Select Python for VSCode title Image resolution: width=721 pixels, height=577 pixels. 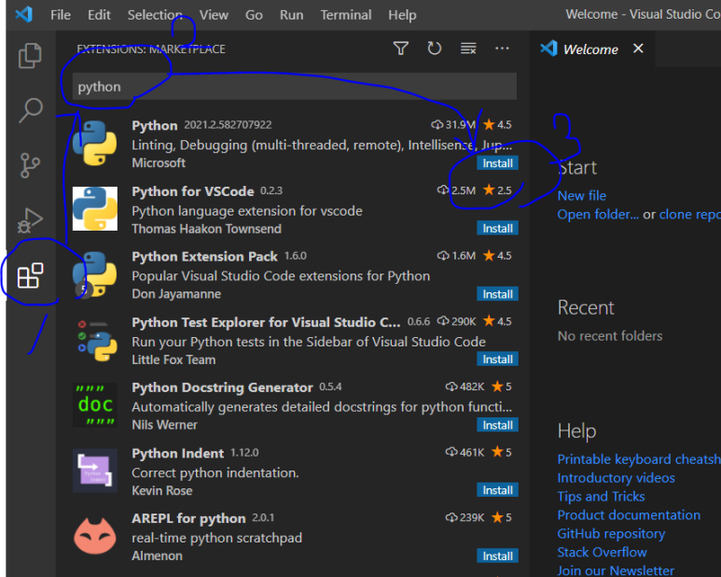(193, 191)
